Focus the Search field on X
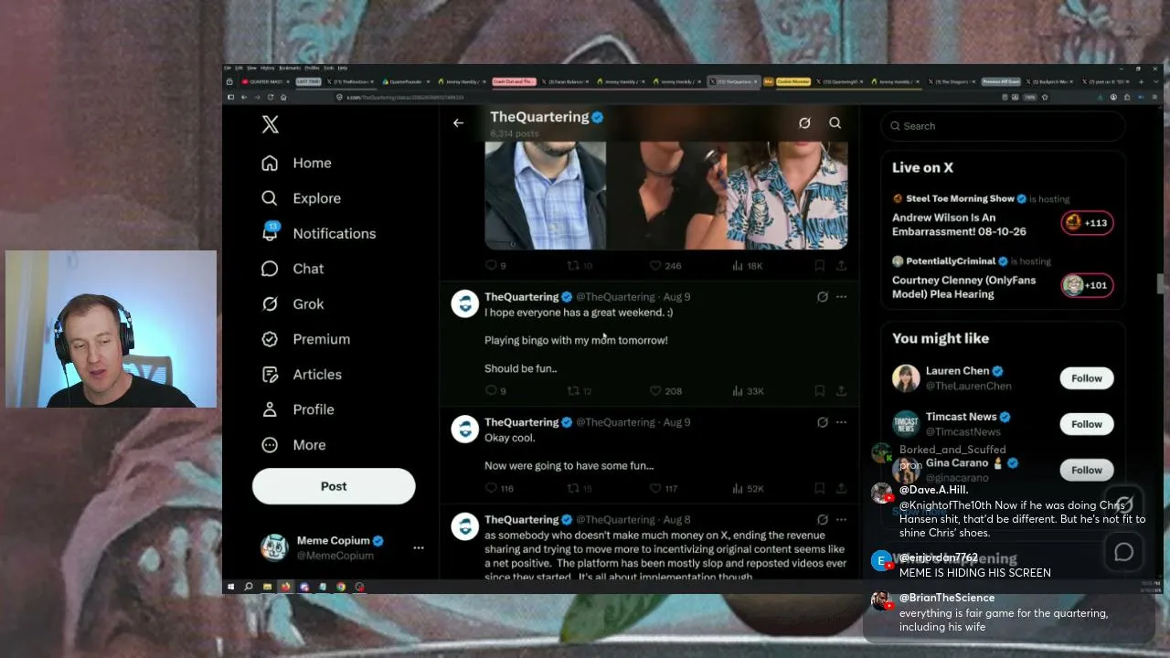The height and width of the screenshot is (658, 1170). click(1003, 126)
